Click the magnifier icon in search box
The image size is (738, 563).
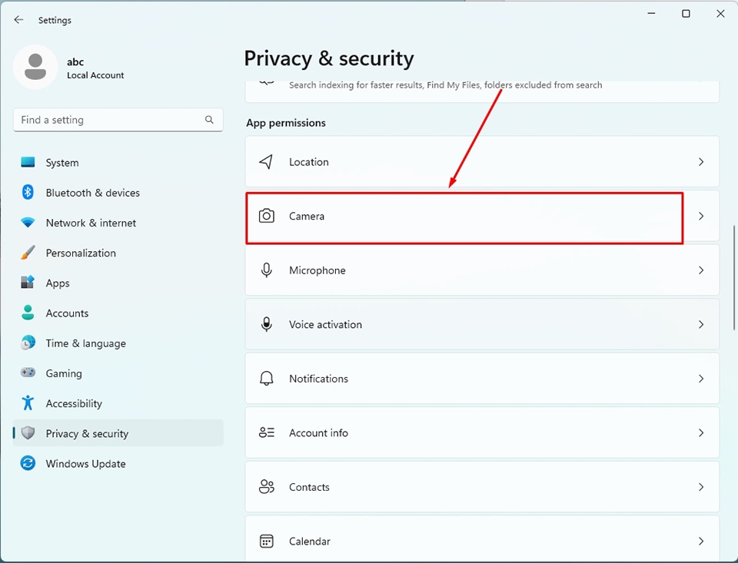[209, 120]
